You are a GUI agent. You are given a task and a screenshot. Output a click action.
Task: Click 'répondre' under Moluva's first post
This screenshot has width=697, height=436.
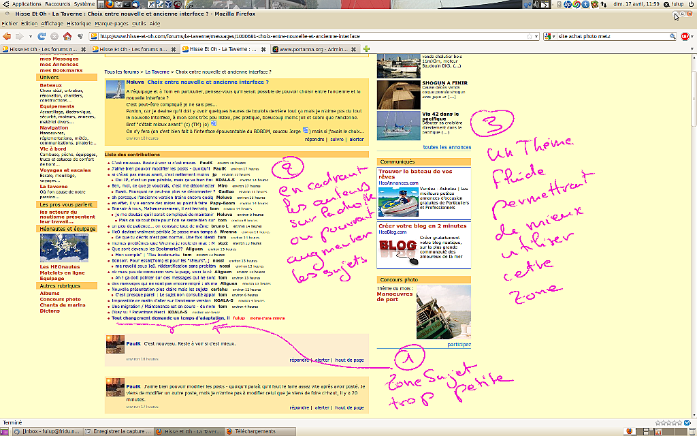coord(314,139)
